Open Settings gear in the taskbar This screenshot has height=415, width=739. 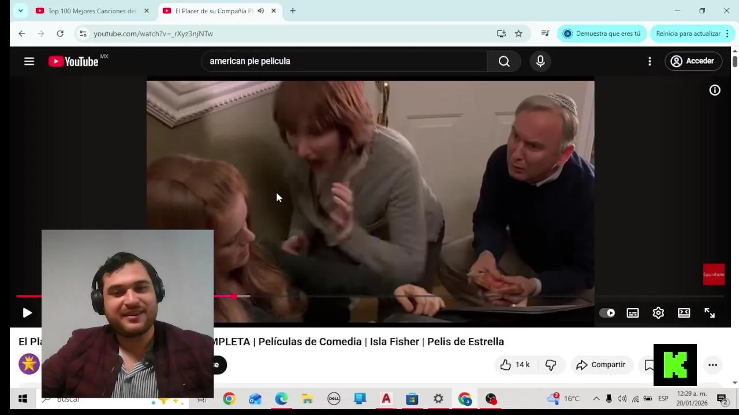tap(438, 399)
